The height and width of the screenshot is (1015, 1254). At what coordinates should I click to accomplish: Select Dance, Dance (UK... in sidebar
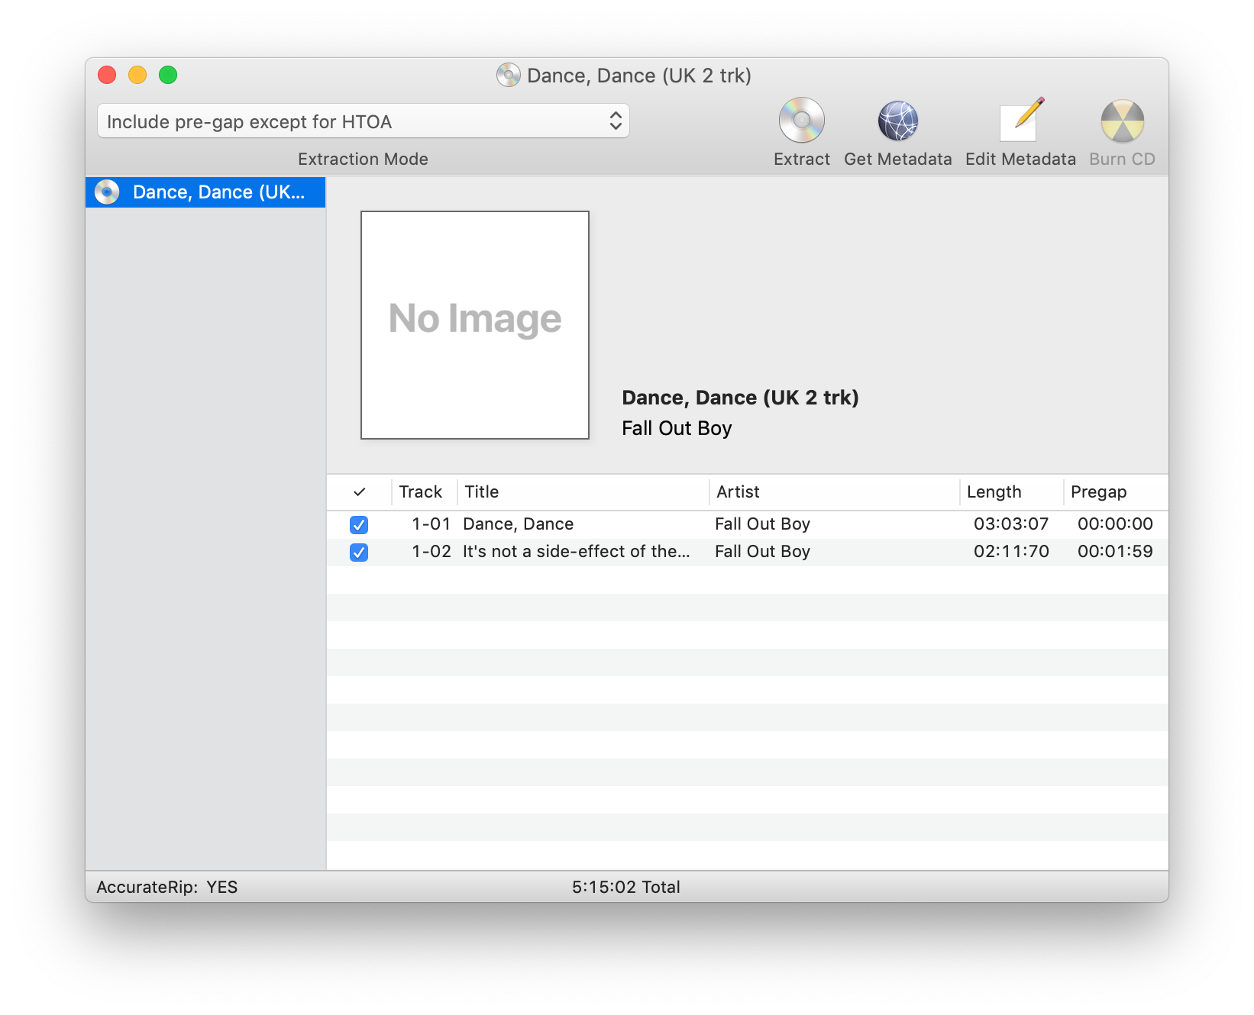pyautogui.click(x=218, y=192)
